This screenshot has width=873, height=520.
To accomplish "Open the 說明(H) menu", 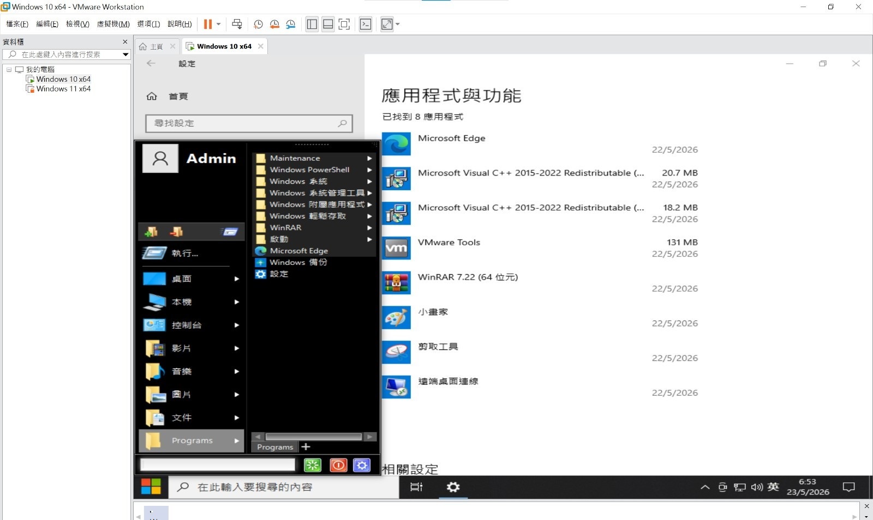I will 180,24.
